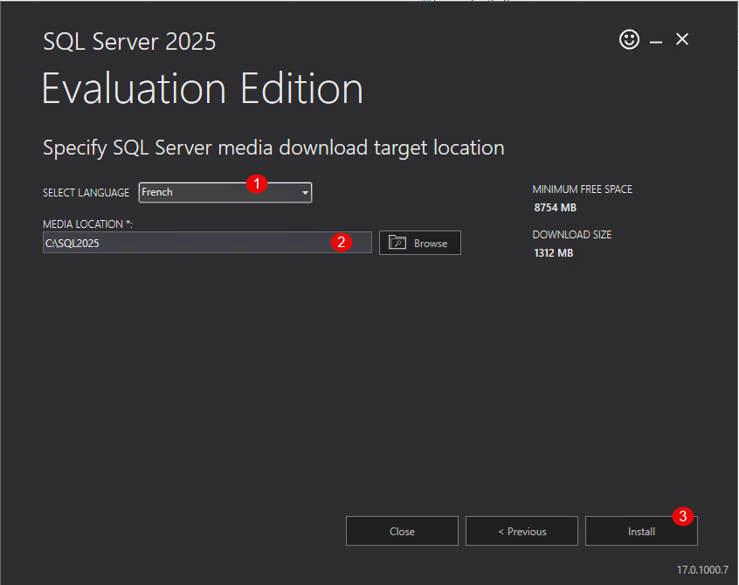The width and height of the screenshot is (739, 585).
Task: Click the Close button at the bottom
Action: pyautogui.click(x=402, y=532)
